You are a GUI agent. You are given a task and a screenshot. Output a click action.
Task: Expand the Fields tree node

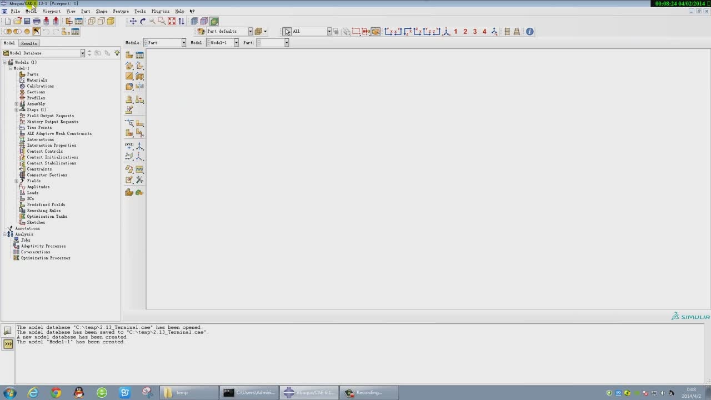click(x=17, y=181)
